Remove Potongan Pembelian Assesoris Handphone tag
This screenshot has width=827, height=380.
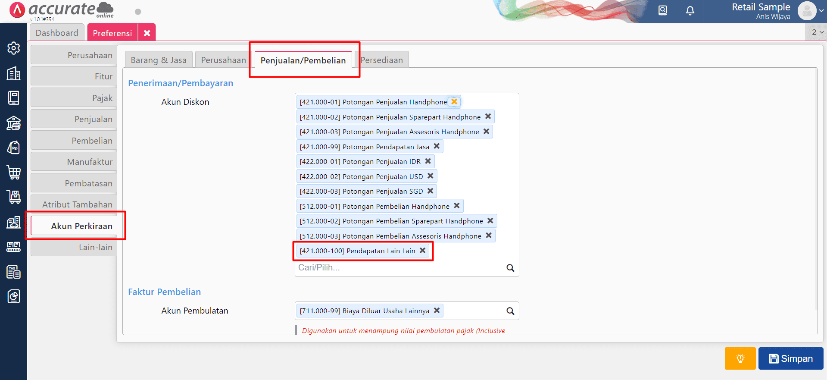[489, 236]
